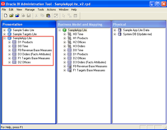
Task: Click the F1 Targets Base Measures fact icon in Business Model
Action: (69, 70)
